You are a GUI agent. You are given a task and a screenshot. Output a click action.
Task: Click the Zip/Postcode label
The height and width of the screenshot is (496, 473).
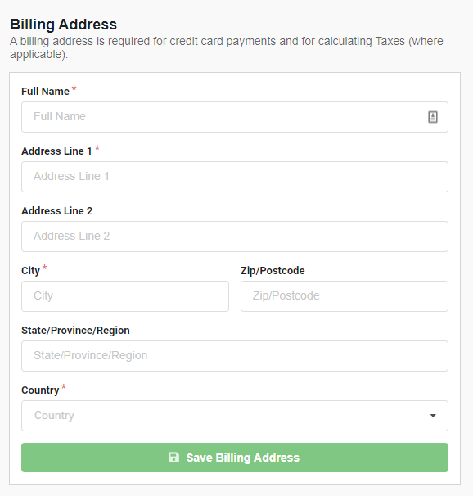tap(273, 271)
